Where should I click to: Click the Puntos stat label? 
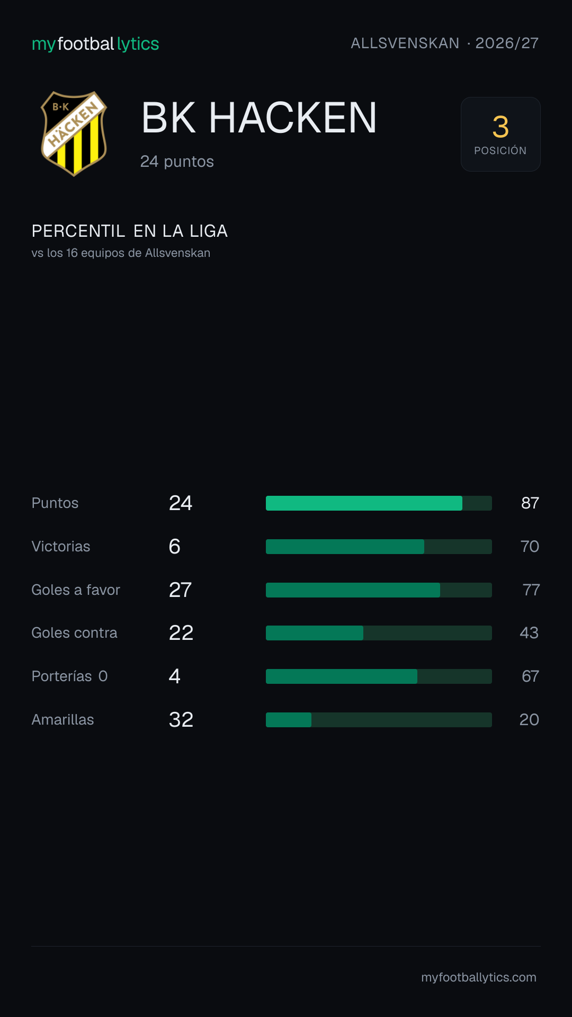55,503
